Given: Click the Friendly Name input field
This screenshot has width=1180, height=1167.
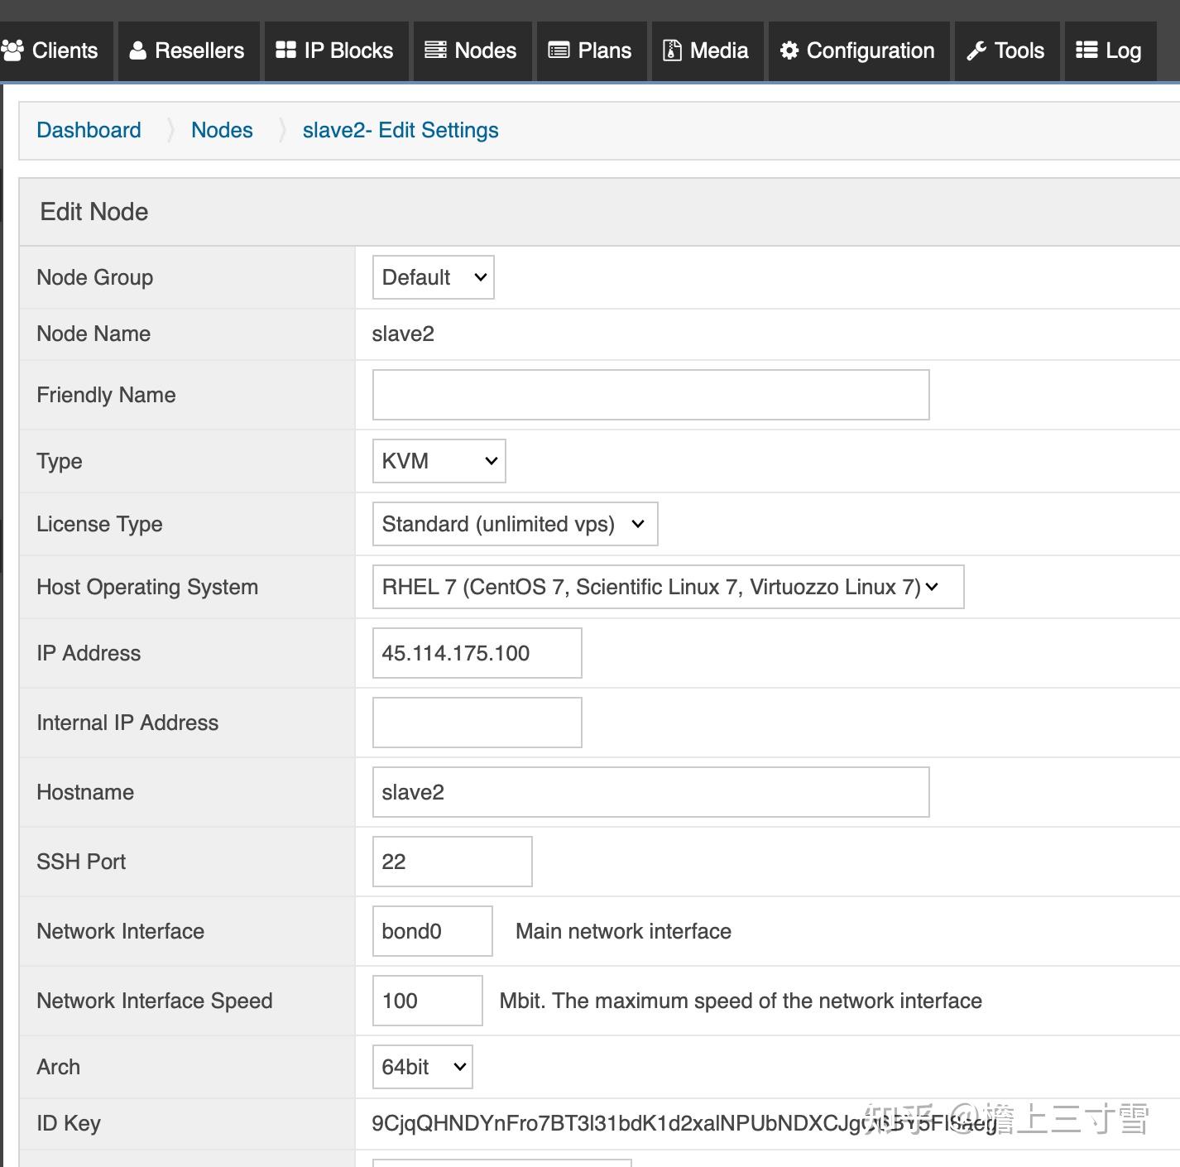Looking at the screenshot, I should coord(650,395).
